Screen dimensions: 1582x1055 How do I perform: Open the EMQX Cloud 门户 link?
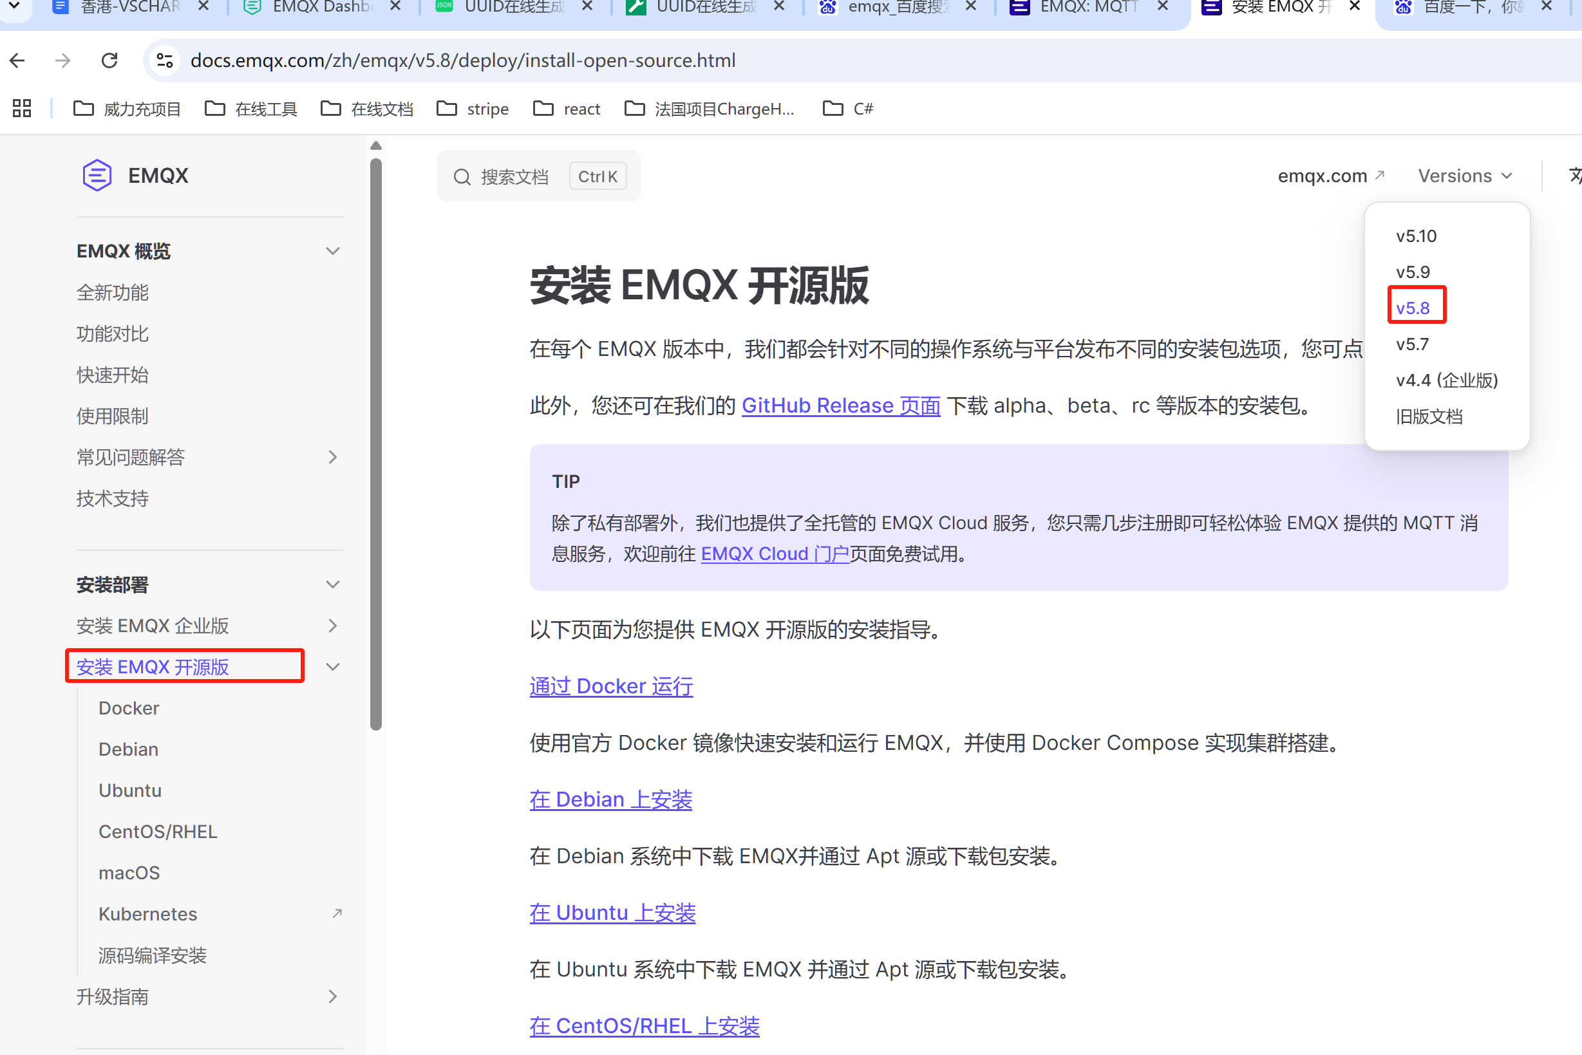coord(775,553)
